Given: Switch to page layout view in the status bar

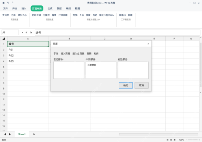Looking at the screenshot, I should [171, 140].
